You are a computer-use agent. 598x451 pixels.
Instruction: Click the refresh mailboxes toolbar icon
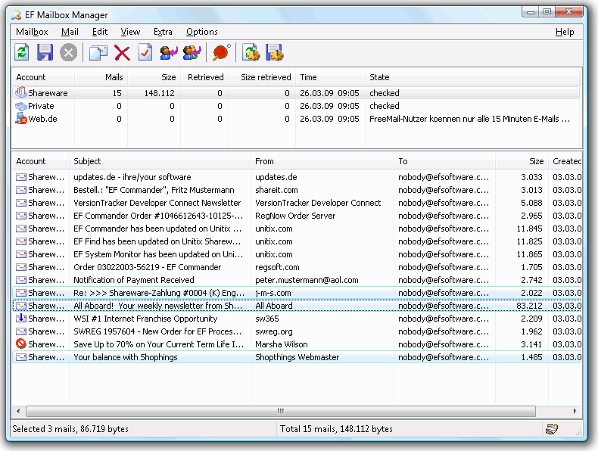[22, 52]
